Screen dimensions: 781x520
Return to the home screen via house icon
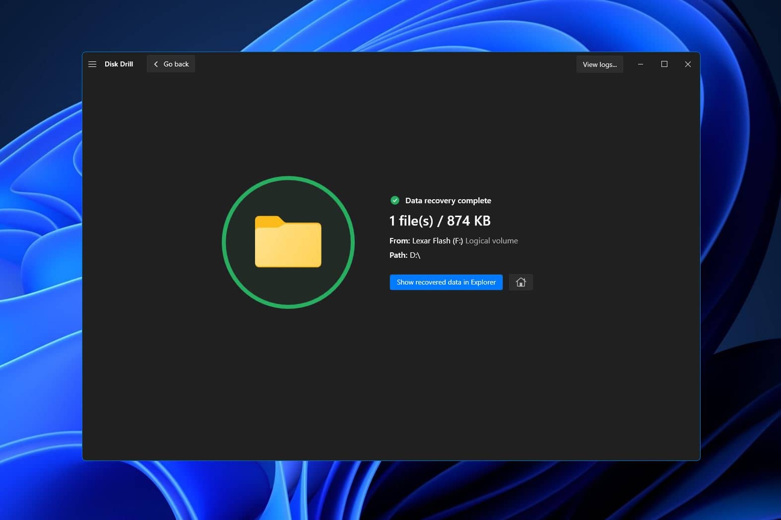[521, 282]
